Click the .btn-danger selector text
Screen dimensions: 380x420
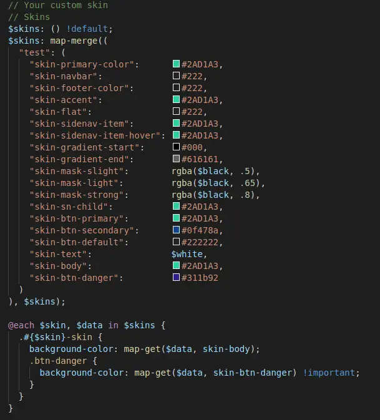tap(58, 361)
